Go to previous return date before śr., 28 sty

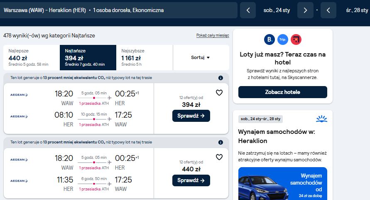(328, 10)
